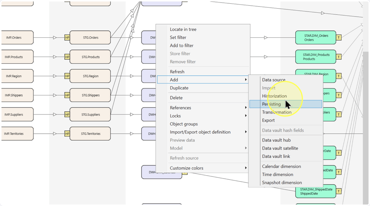Select the STAR.DIM_Orders node
This screenshot has width=370, height=206.
tap(316, 37)
